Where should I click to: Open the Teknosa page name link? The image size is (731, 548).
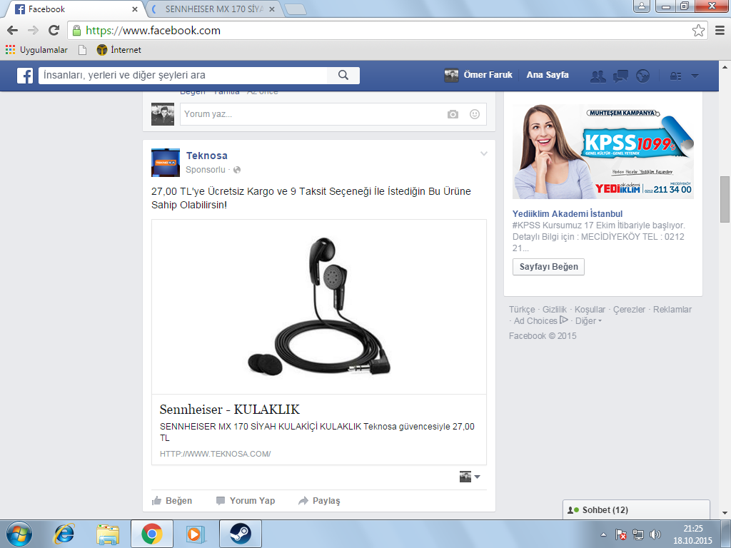click(207, 156)
